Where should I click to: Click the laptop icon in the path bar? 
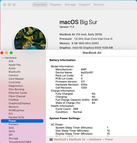pyautogui.click(x=51, y=139)
